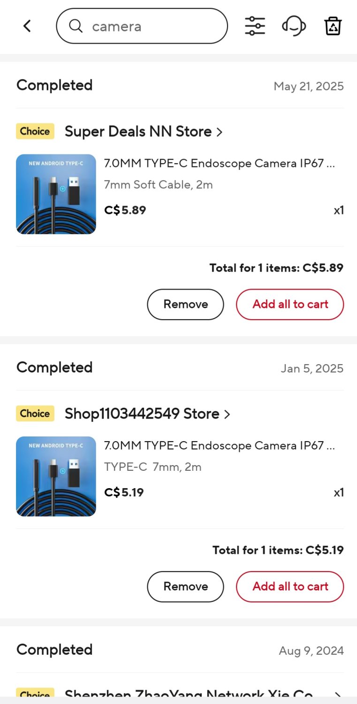
Task: Tap the back arrow icon
Action: coord(27,26)
